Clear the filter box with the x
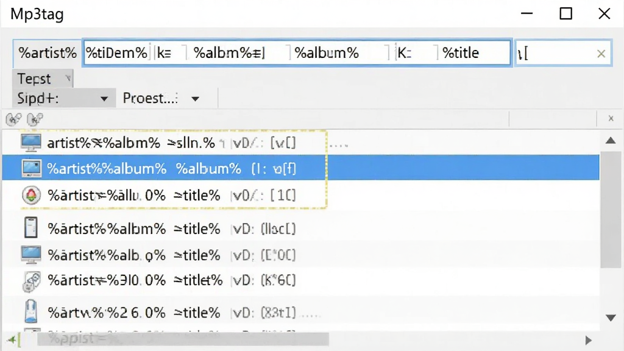This screenshot has height=351, width=624. tap(601, 54)
